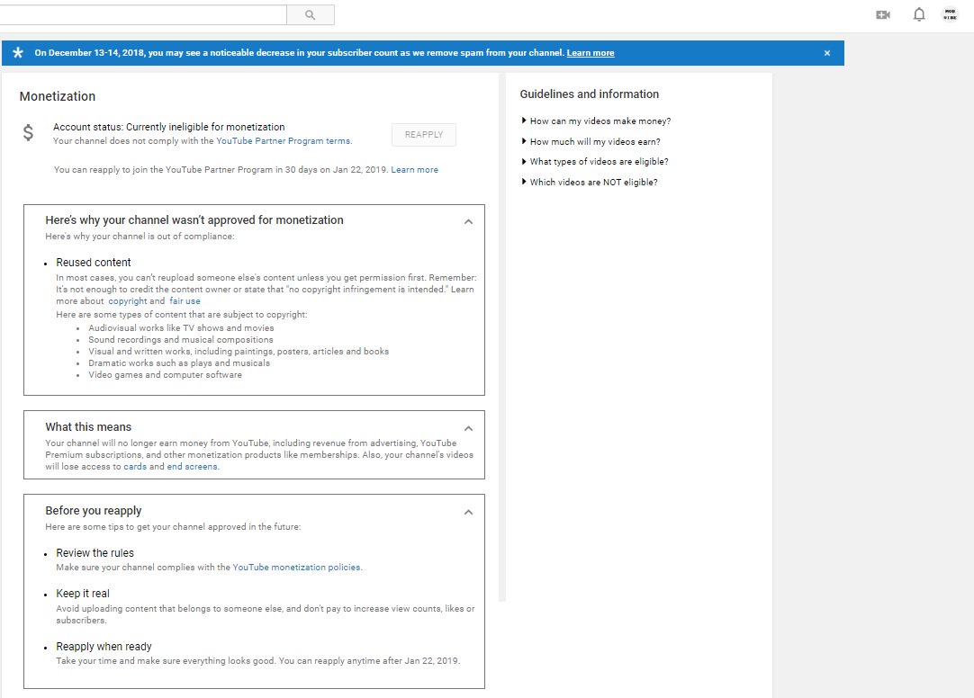Click Sound recordings and musical compositions bullet
This screenshot has width=974, height=698.
[181, 340]
